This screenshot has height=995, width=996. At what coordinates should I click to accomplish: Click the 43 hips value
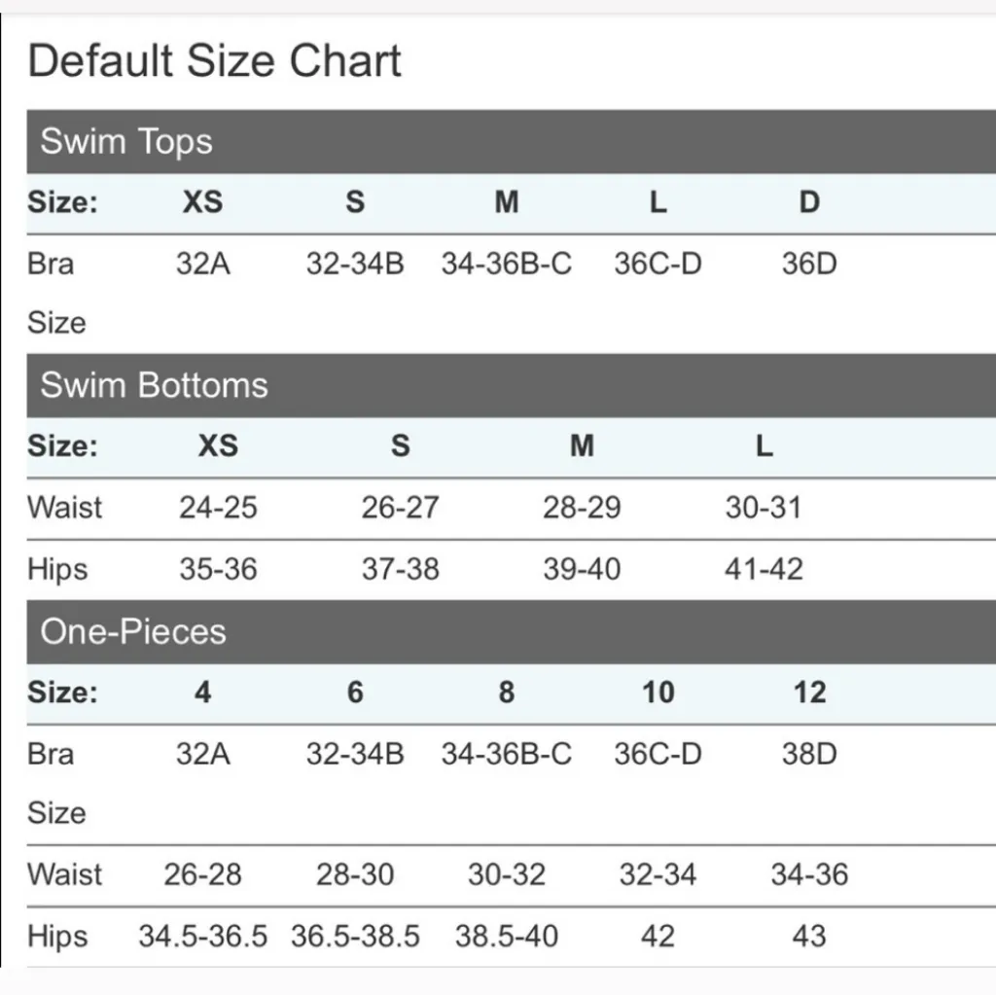[809, 937]
